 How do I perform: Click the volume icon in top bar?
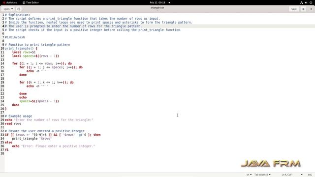[306, 2]
